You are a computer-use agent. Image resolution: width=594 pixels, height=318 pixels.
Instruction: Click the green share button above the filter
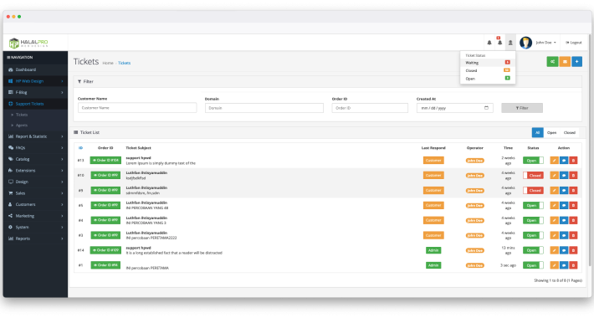[x=552, y=61]
